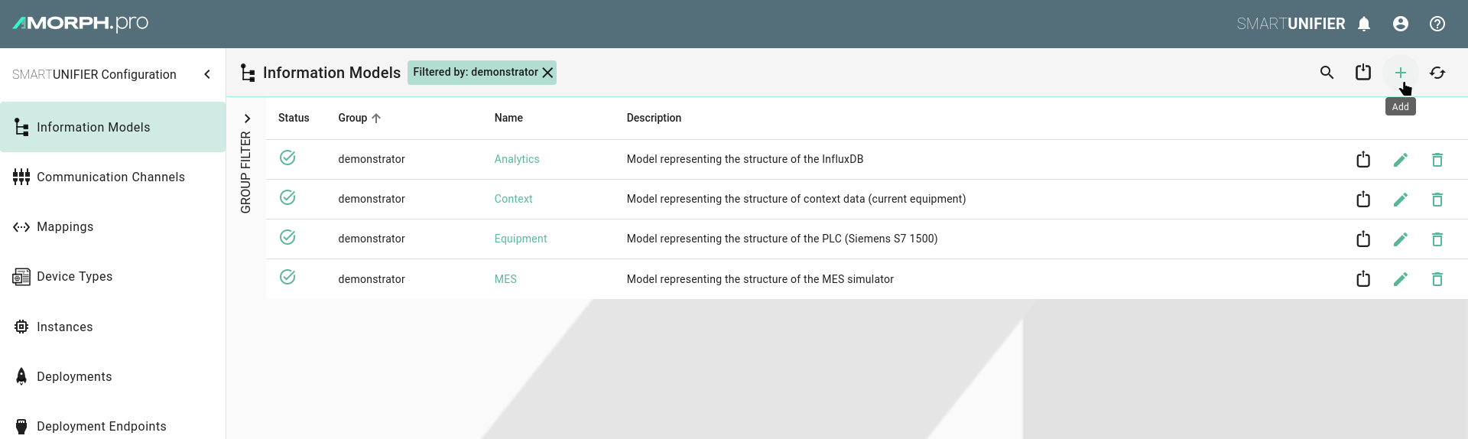Navigate to Device Types
This screenshot has width=1468, height=439.
point(113,276)
